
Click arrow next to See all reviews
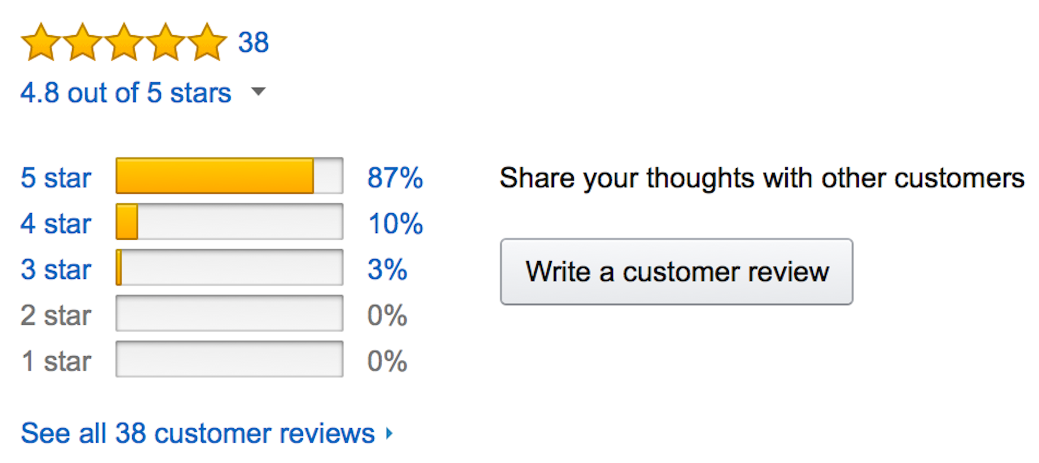coord(389,434)
